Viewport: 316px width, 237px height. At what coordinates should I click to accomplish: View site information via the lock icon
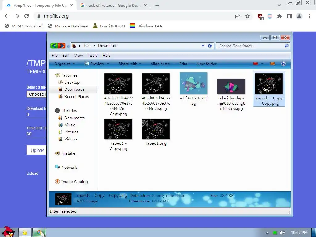coord(39,16)
